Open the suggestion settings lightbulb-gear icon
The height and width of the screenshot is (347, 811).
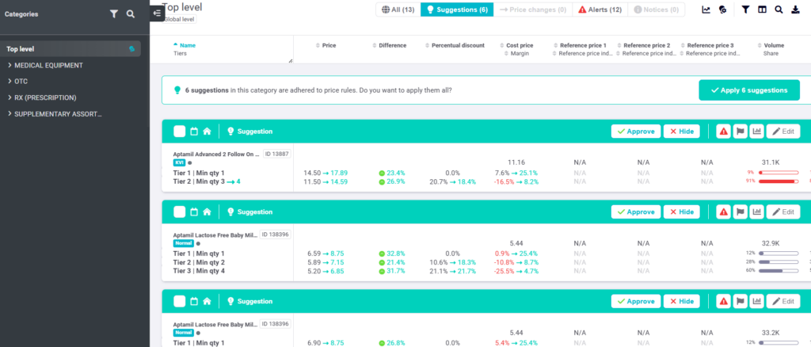[x=722, y=10]
